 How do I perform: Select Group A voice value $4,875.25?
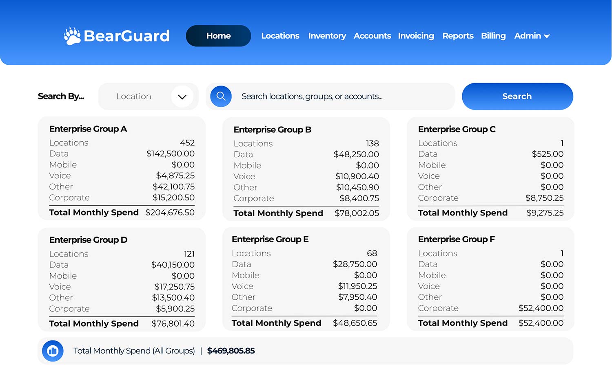point(175,176)
